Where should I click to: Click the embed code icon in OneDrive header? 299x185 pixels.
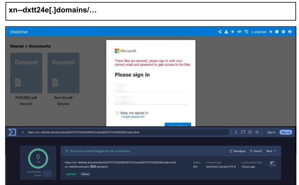[239, 32]
